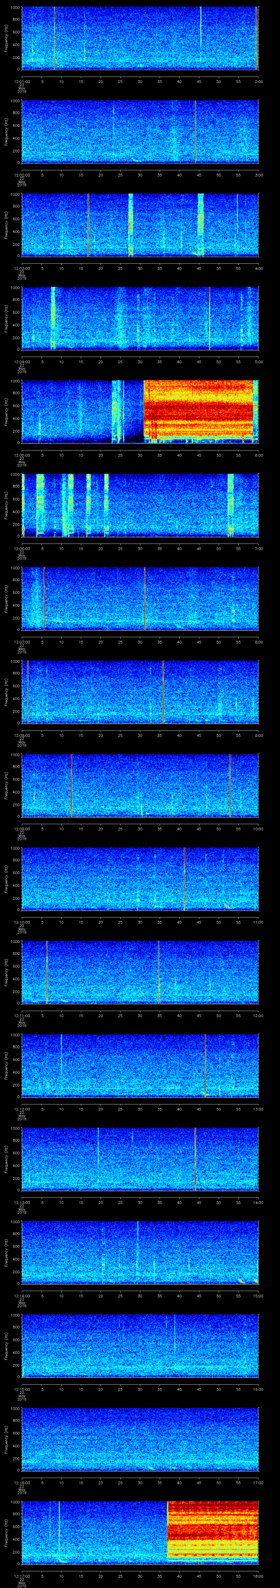Click the '12:12:00' axis timestamp
The width and height of the screenshot is (280, 1588).
tap(22, 1109)
